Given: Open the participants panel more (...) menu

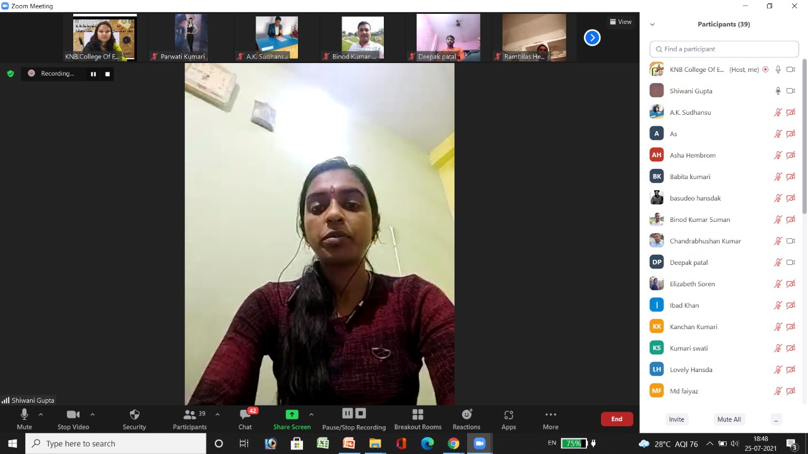Looking at the screenshot, I should (776, 419).
